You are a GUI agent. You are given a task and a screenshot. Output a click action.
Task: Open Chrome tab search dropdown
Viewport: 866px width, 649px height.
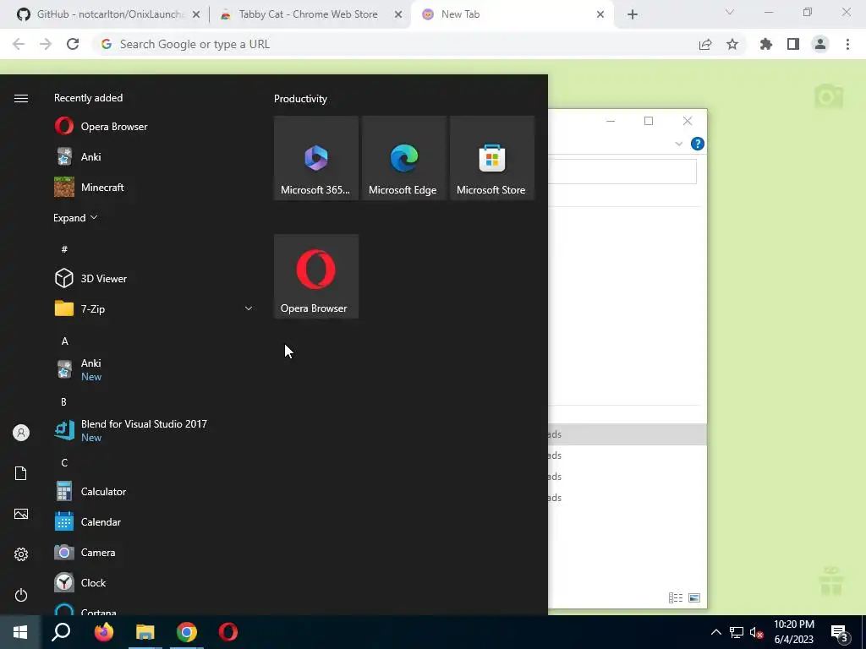point(730,12)
